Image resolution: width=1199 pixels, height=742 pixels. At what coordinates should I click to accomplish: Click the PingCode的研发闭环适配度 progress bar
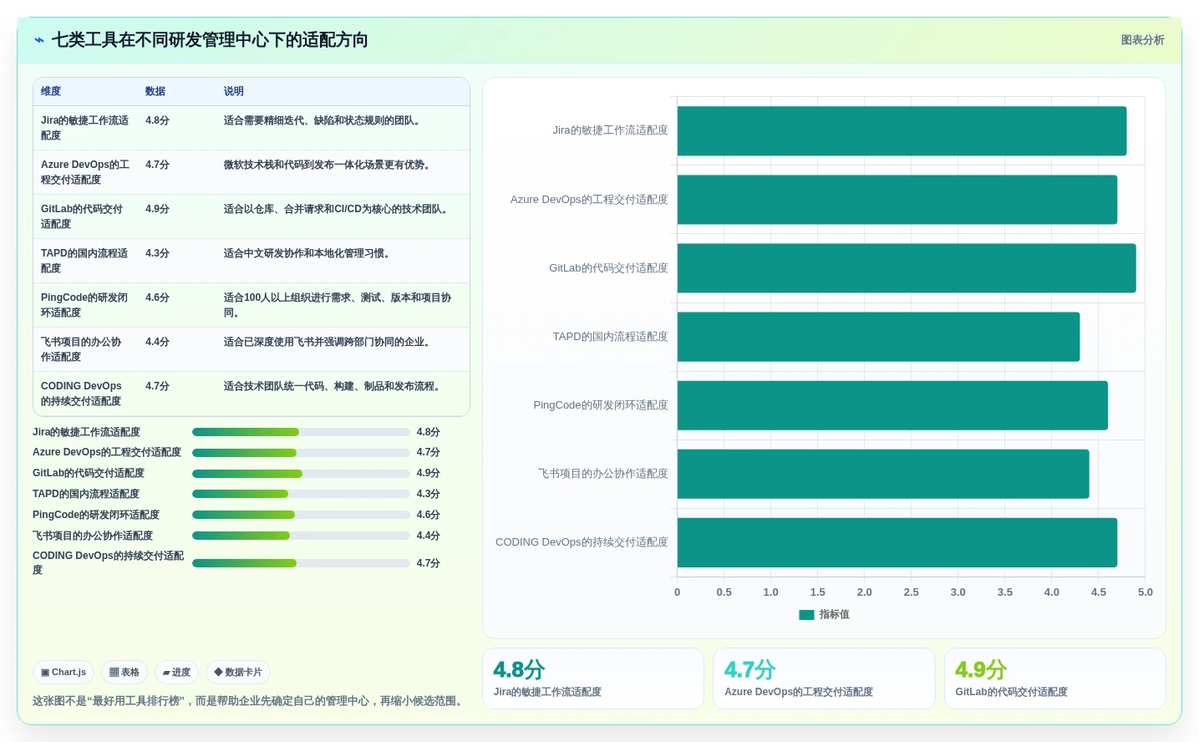pos(301,515)
